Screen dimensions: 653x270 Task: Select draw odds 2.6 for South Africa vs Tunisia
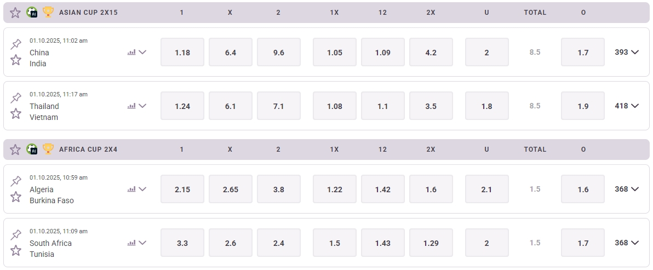click(231, 243)
